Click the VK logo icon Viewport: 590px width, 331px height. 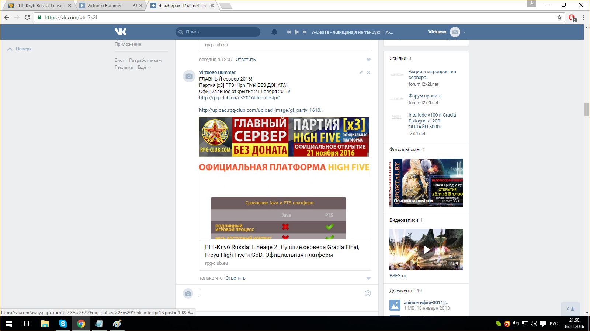[121, 32]
